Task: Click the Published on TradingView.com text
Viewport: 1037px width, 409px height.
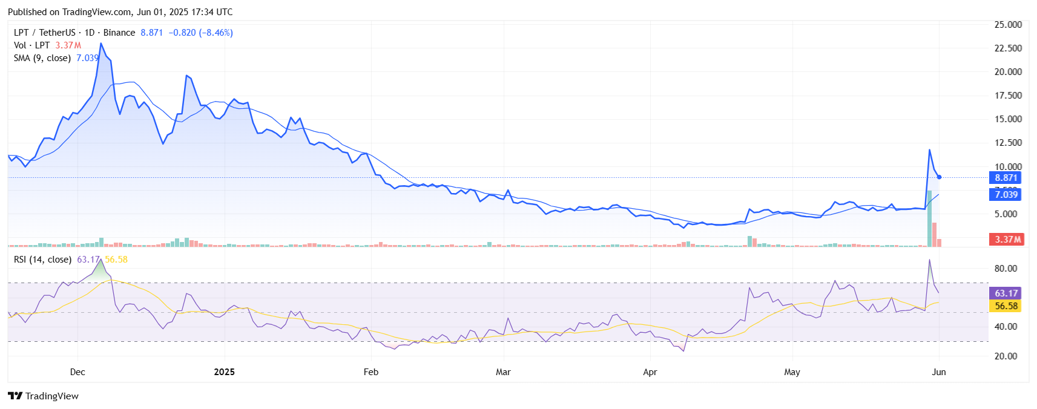Action: point(120,11)
